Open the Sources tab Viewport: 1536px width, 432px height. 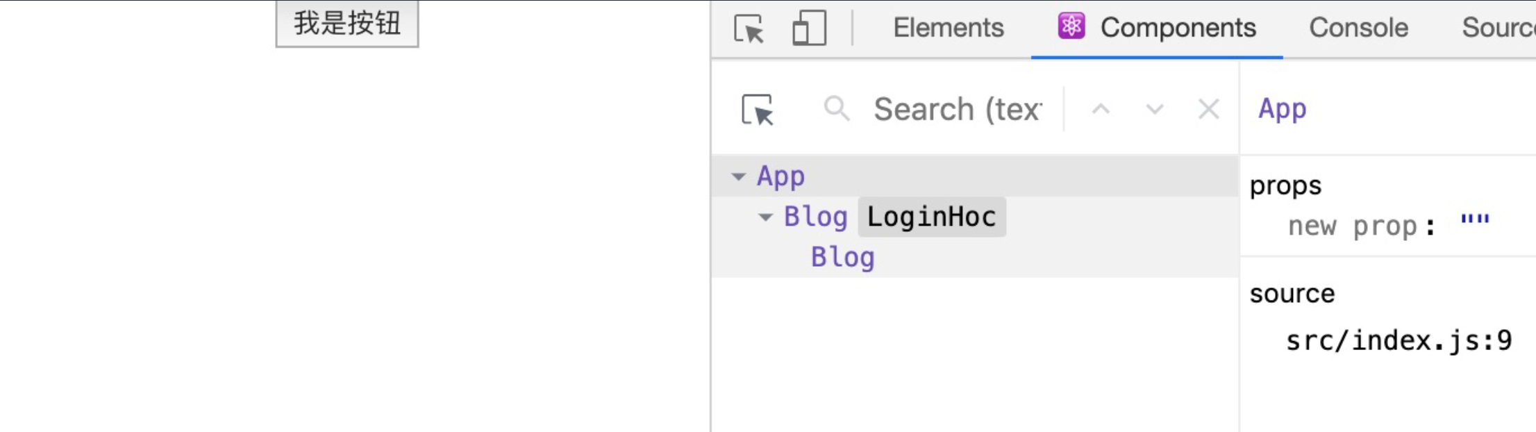(x=1498, y=28)
